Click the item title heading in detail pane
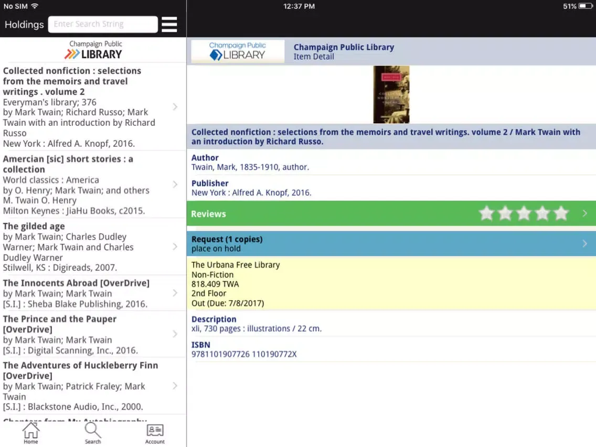Screen dimensions: 596x447 [386, 137]
